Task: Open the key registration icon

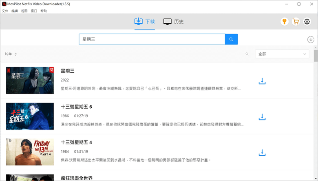Action: click(x=284, y=21)
